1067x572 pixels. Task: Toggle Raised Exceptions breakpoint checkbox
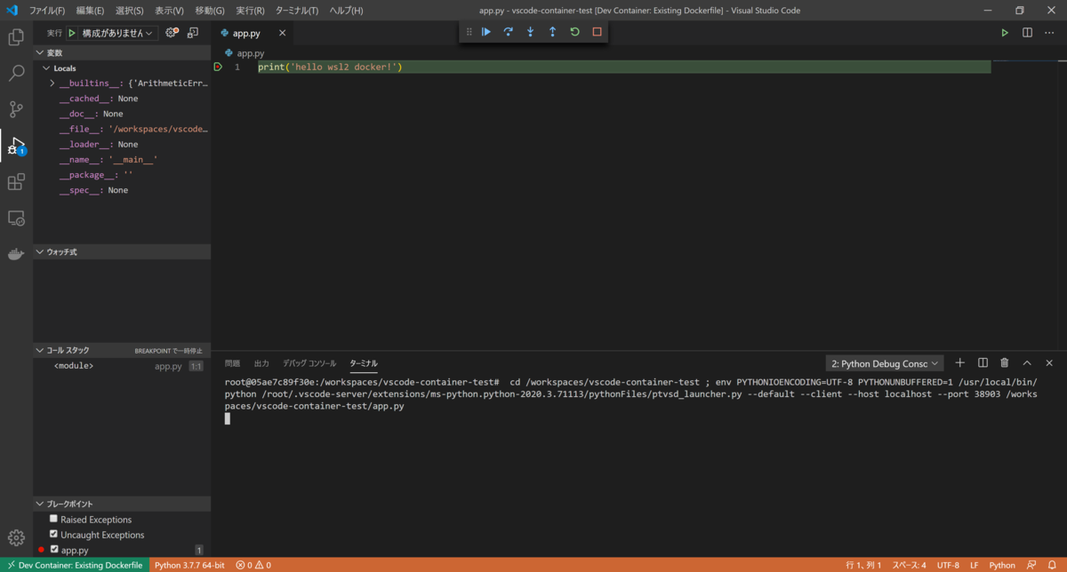54,519
